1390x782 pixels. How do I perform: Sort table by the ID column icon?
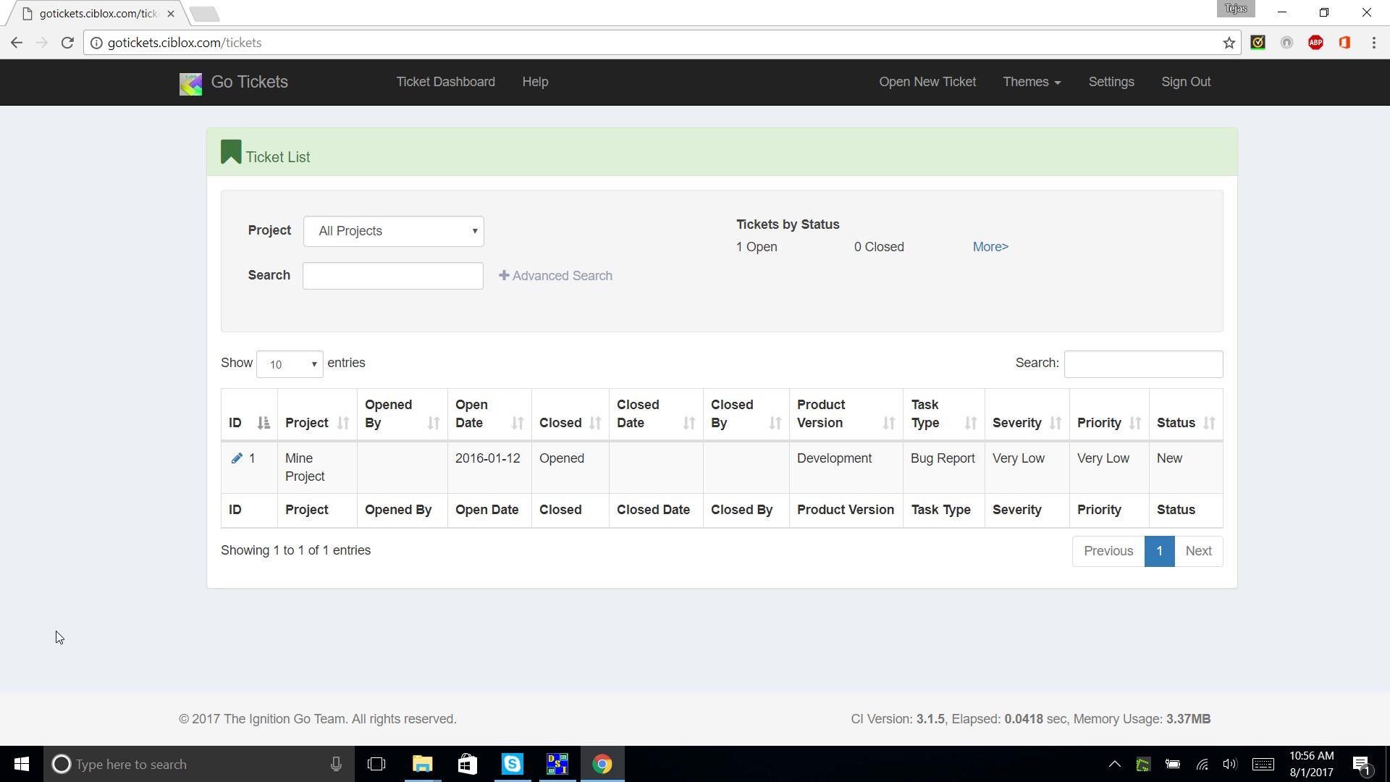click(264, 423)
